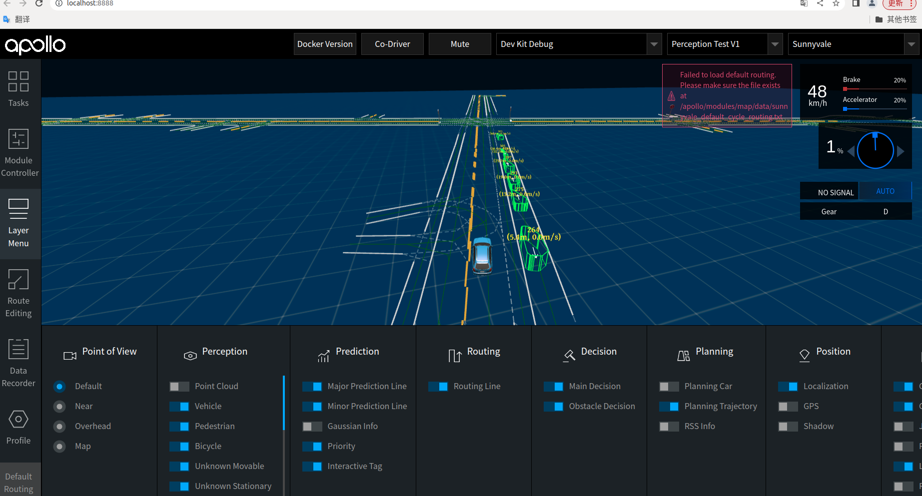Toggle the Point Cloud layer
This screenshot has width=922, height=496.
click(x=179, y=387)
